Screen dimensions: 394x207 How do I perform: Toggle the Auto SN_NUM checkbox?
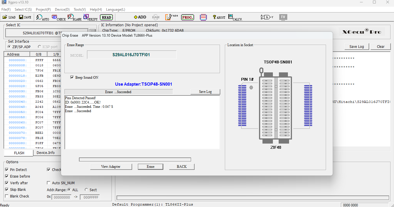click(49, 183)
